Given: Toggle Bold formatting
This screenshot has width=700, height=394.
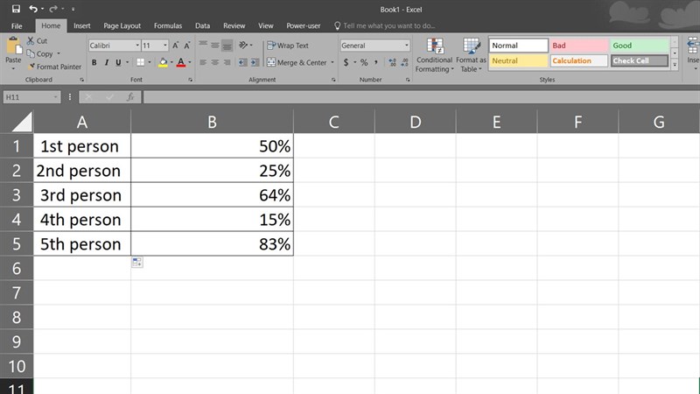Looking at the screenshot, I should coord(94,62).
